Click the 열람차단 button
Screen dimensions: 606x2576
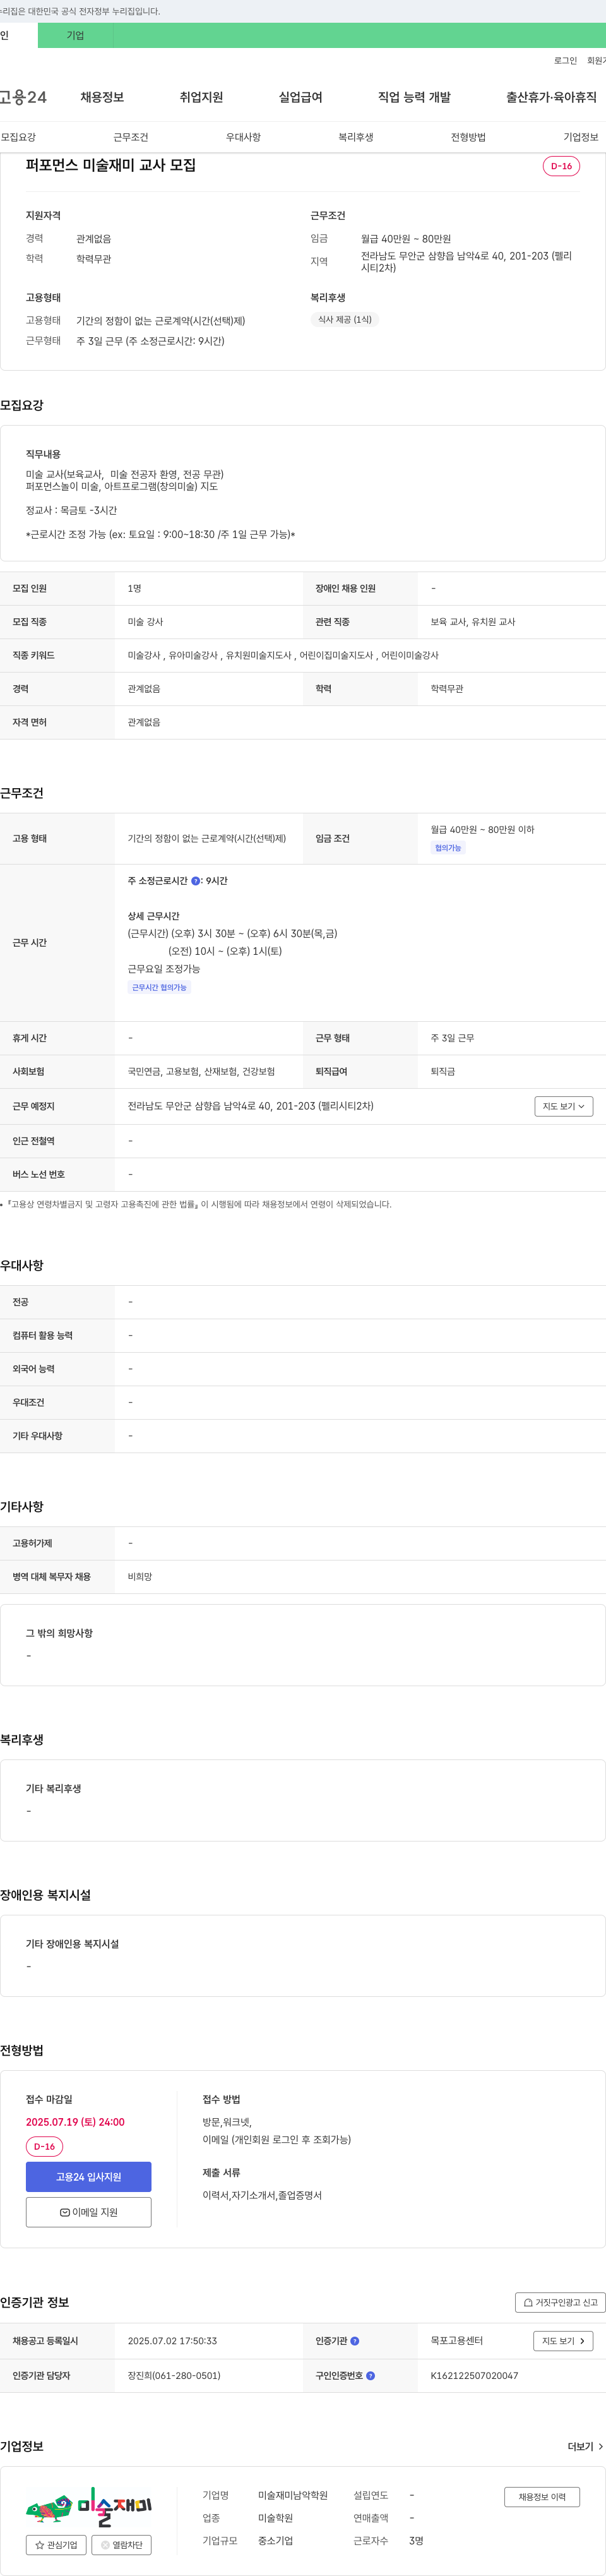[122, 2545]
